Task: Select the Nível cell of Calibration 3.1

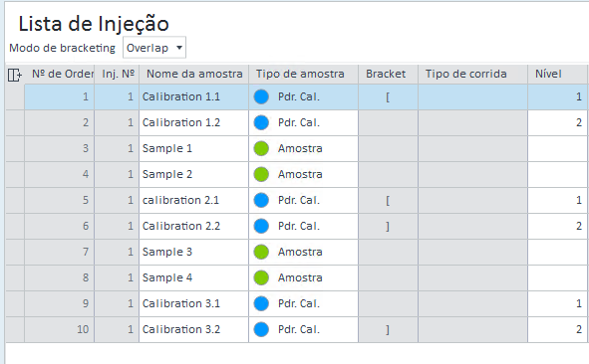Action: [x=557, y=304]
